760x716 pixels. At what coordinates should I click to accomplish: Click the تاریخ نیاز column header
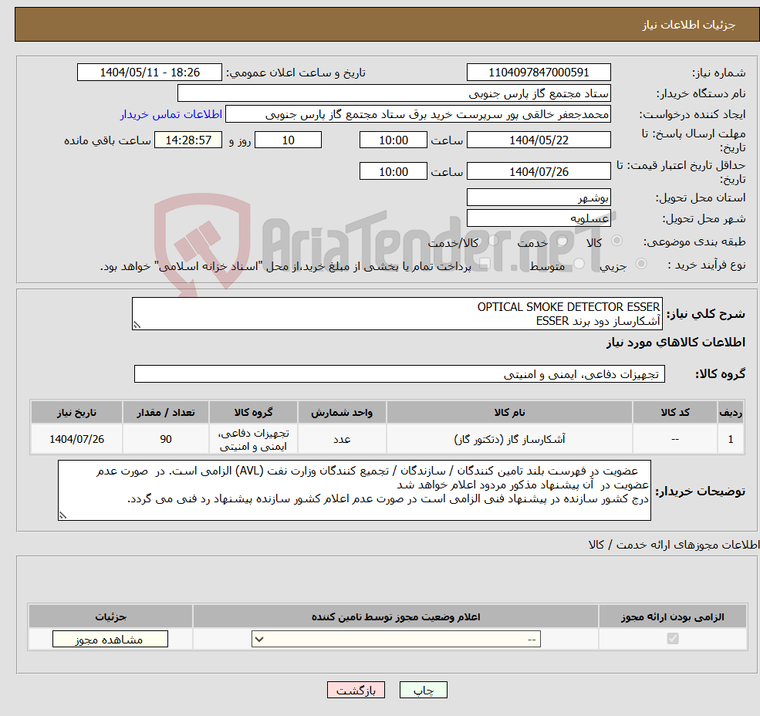[76, 412]
